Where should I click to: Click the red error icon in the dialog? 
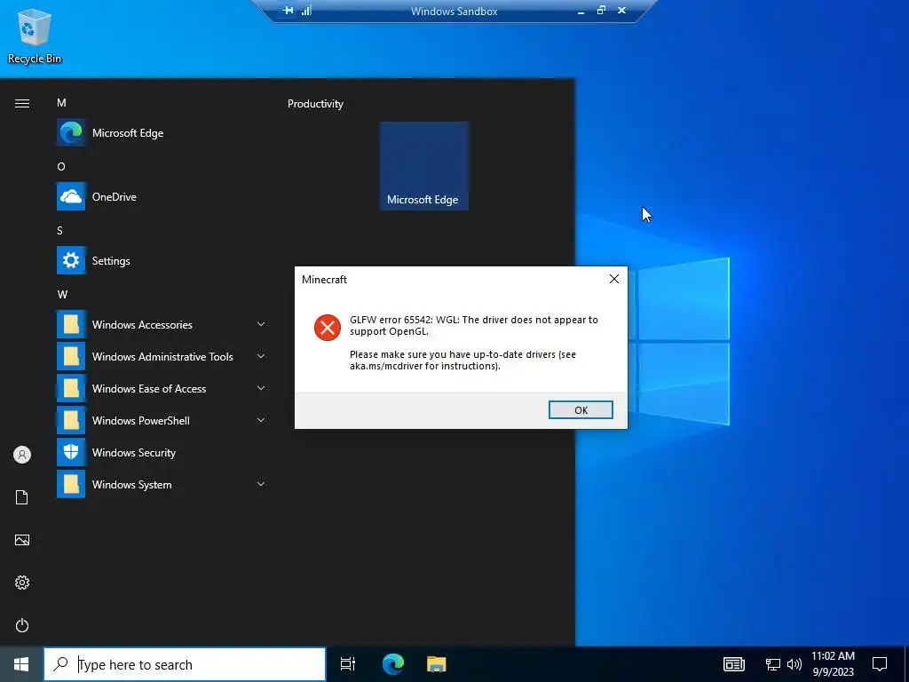pos(327,328)
